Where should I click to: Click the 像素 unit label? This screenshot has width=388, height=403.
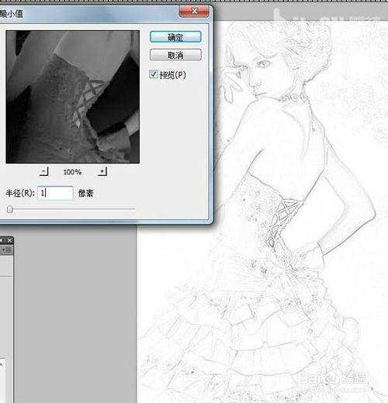coord(85,193)
